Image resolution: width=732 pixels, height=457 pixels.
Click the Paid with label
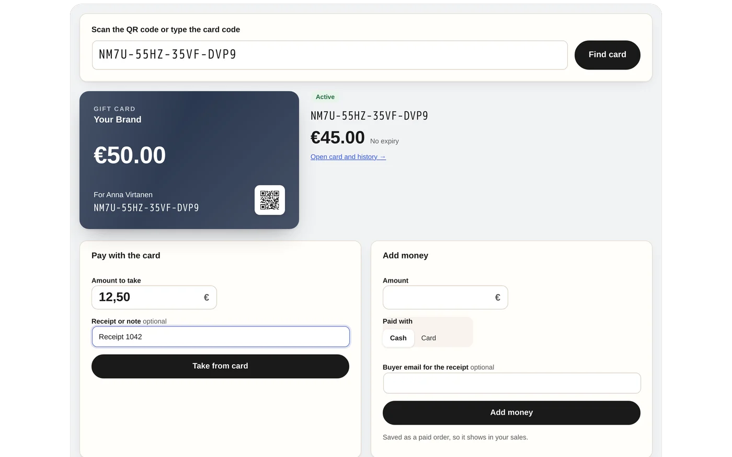[397, 321]
